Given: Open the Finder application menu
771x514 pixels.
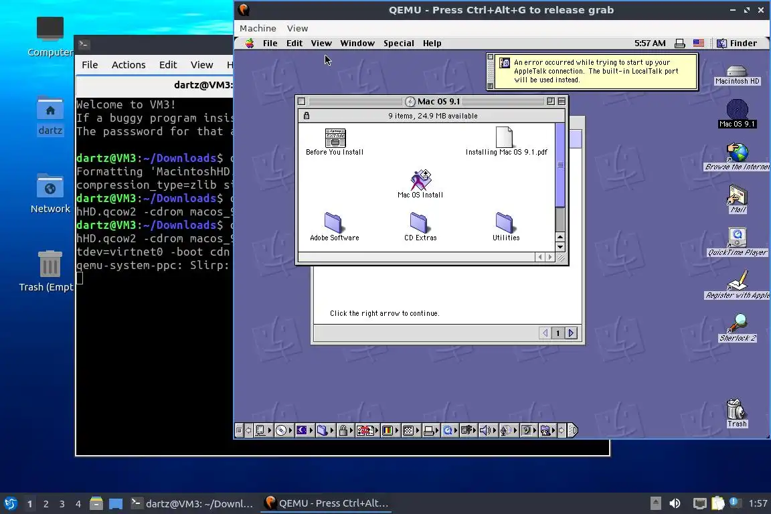Looking at the screenshot, I should (x=737, y=44).
